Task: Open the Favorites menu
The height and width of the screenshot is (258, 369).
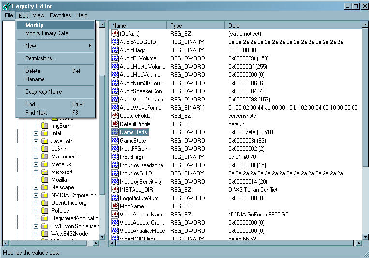Action: click(60, 15)
